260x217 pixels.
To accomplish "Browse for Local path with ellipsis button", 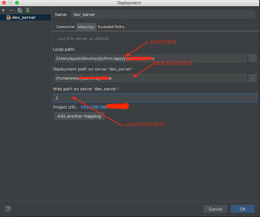I will point(252,58).
